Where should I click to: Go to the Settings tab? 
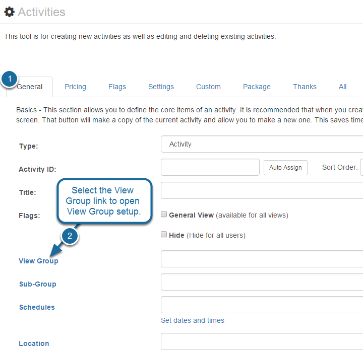(161, 87)
